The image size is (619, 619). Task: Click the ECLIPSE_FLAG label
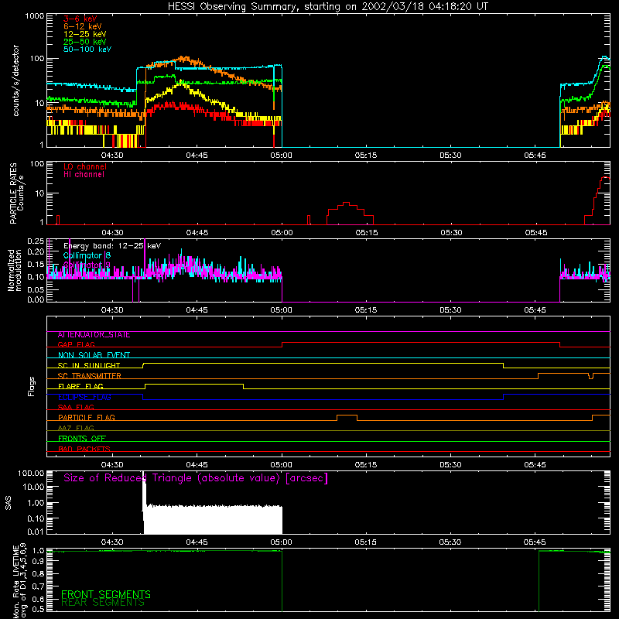(x=84, y=397)
